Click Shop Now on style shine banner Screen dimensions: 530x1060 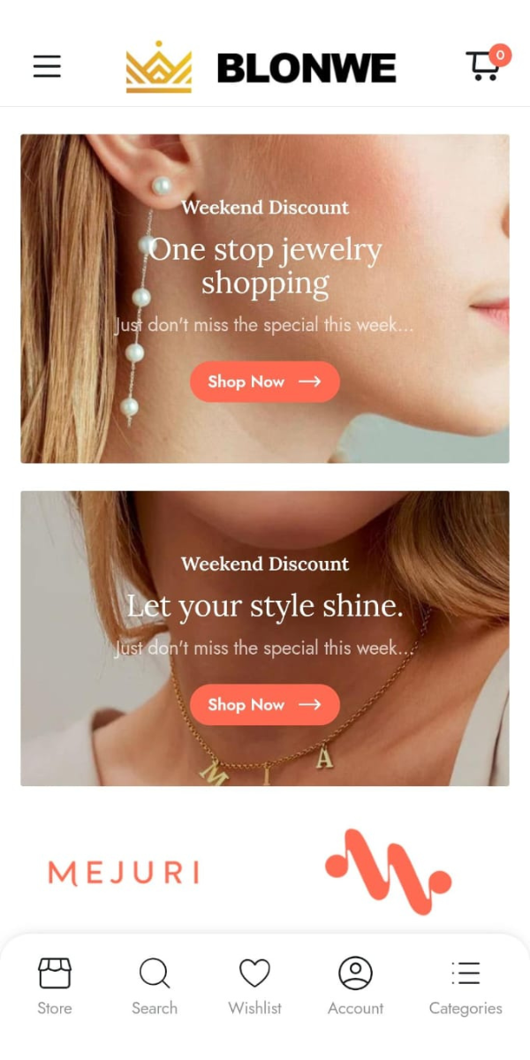tap(265, 705)
